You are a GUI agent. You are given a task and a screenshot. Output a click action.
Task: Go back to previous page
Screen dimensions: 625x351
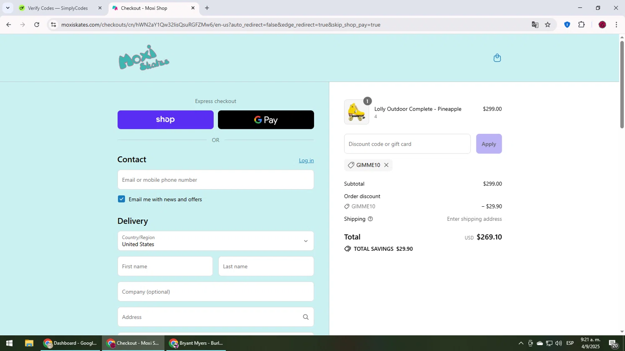click(8, 25)
